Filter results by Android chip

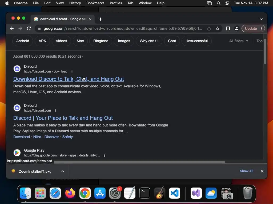[23, 41]
